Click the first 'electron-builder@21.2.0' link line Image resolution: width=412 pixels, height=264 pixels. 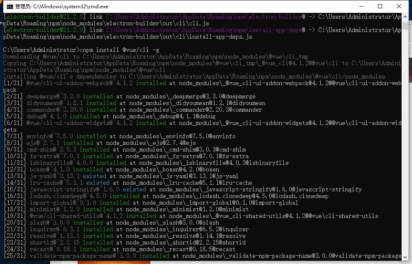click(x=202, y=17)
